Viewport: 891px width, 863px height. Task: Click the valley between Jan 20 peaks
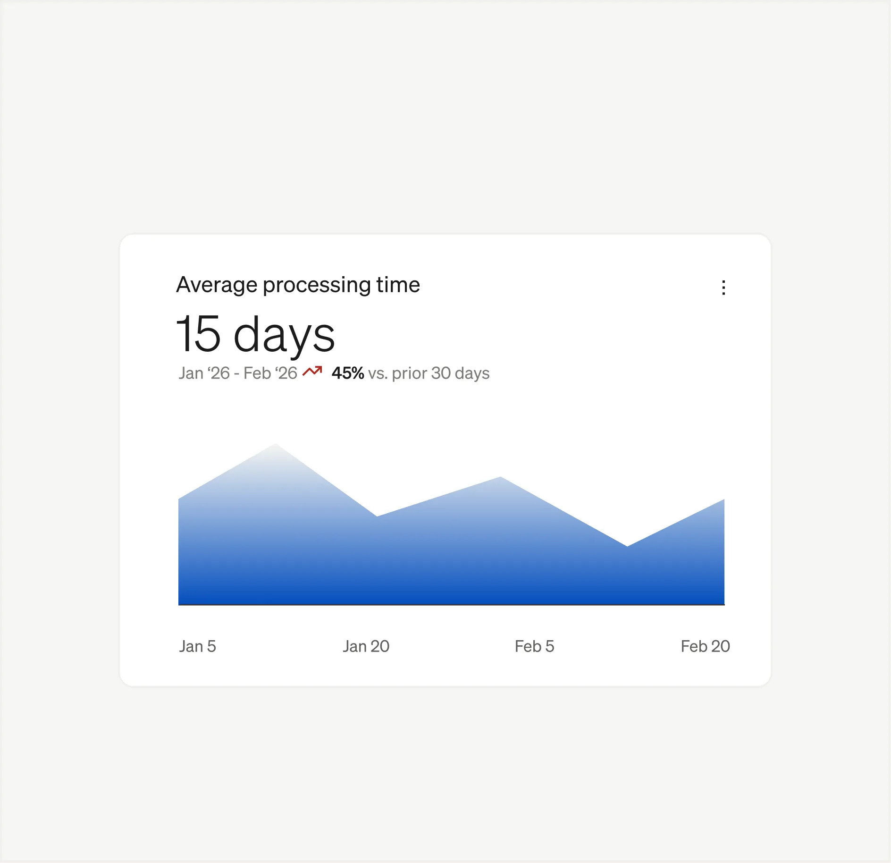pos(378,517)
